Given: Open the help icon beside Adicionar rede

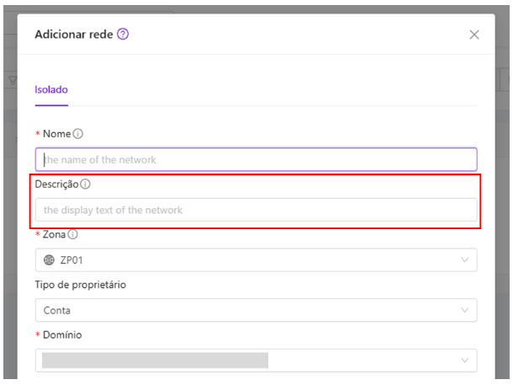Looking at the screenshot, I should (x=123, y=34).
